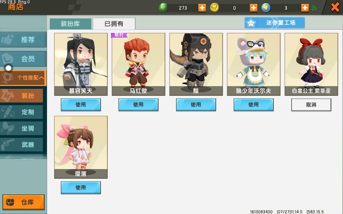Open the 仓库 warehouse chest button
343x214 pixels.
pos(24,202)
